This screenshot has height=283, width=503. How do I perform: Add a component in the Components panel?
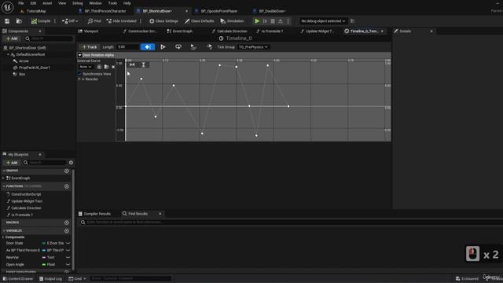tap(12, 39)
